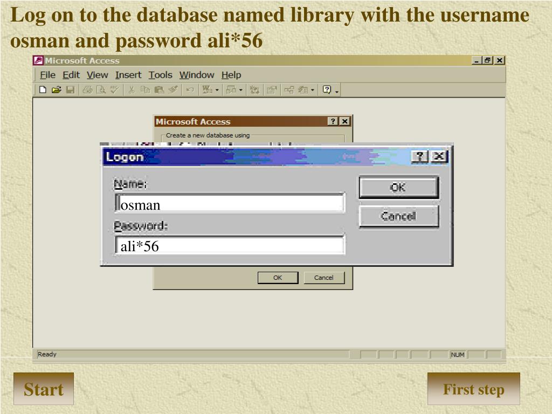552x414 pixels.
Task: Restore the Microsoft Access main window
Action: click(487, 60)
